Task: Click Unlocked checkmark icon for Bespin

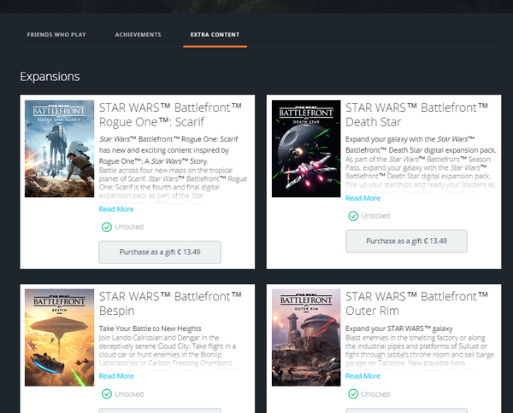Action: click(107, 394)
